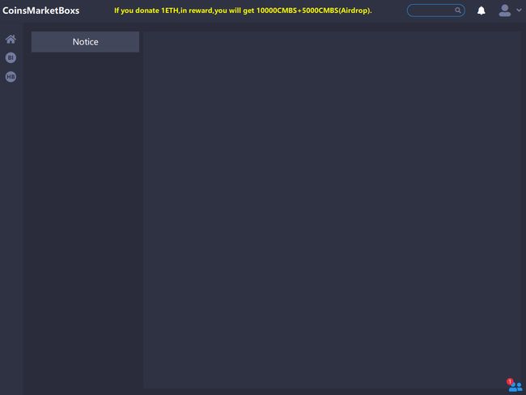Click the user profile avatar
The height and width of the screenshot is (395, 526).
pyautogui.click(x=504, y=11)
